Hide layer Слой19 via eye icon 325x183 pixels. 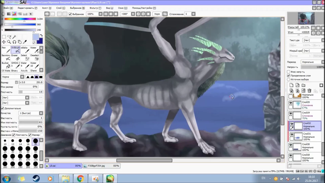point(291,113)
